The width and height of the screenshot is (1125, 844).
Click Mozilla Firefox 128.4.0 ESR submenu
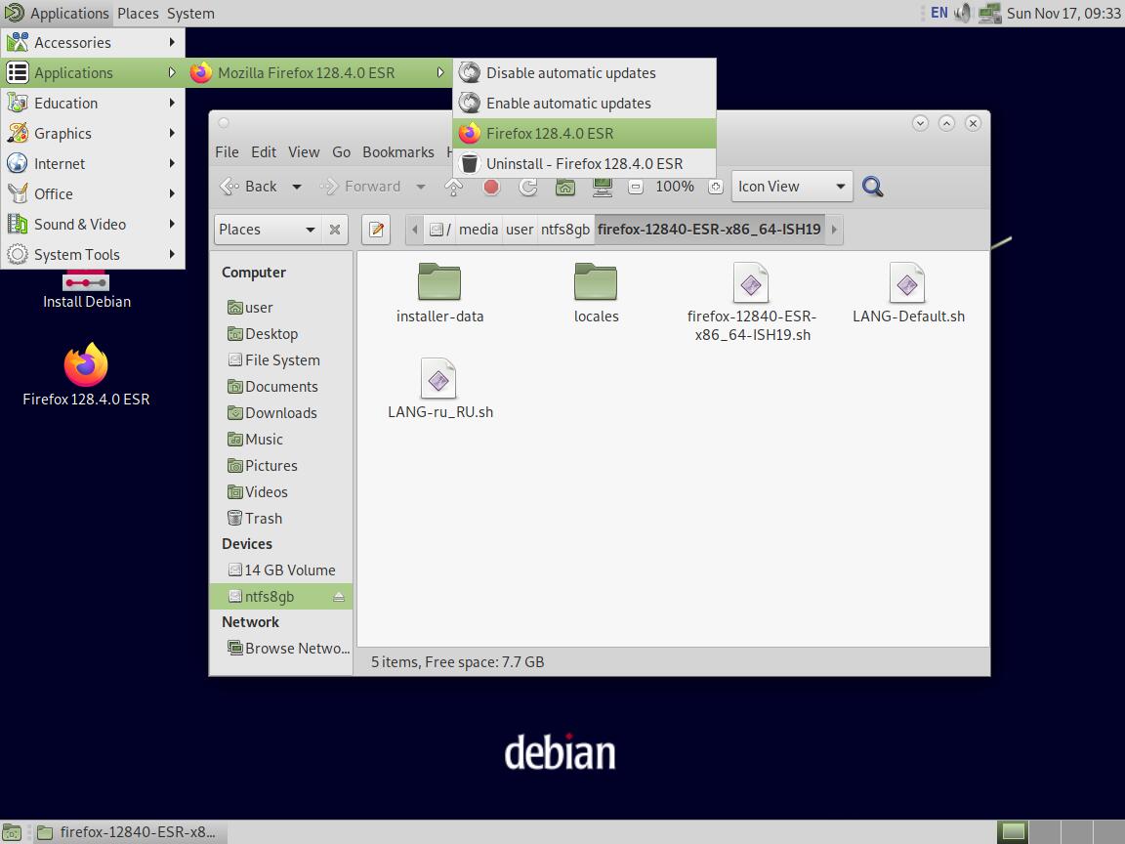(x=318, y=72)
